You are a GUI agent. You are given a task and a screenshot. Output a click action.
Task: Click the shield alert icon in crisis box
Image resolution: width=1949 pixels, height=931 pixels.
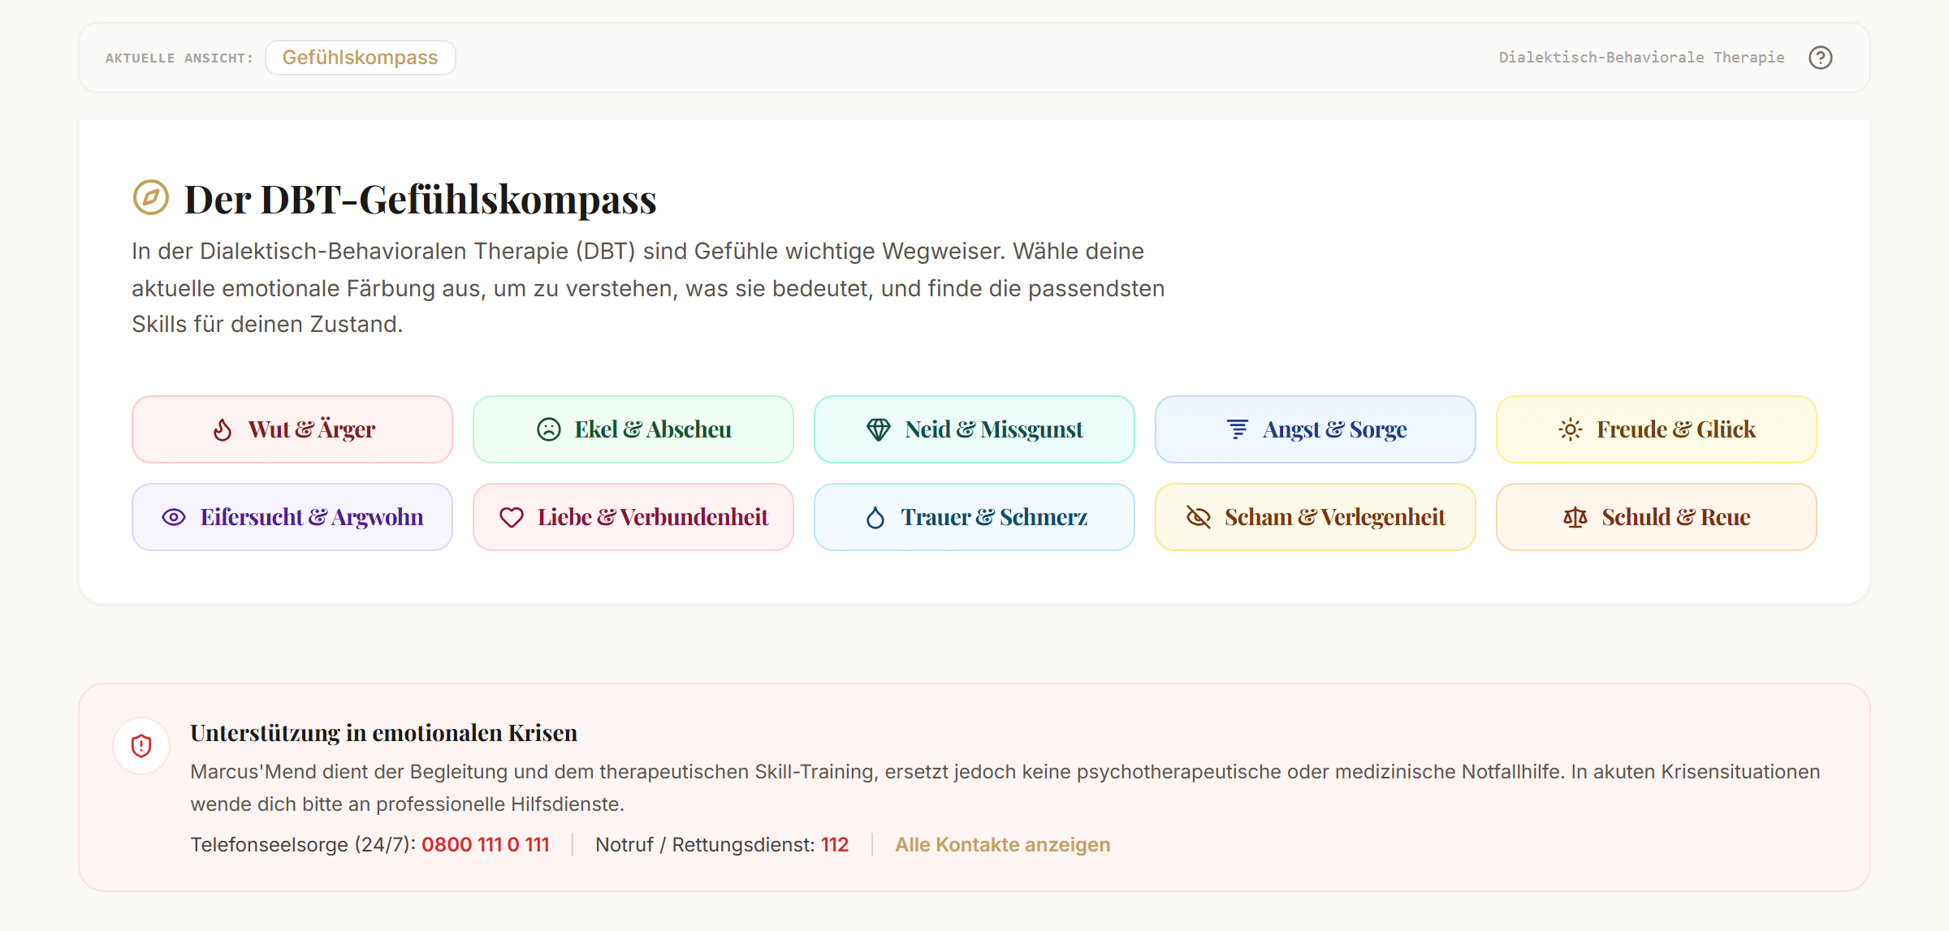141,746
